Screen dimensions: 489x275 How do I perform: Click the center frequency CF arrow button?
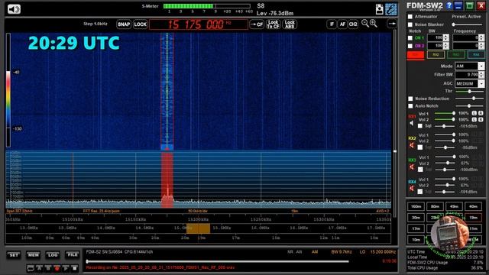[x=257, y=24]
